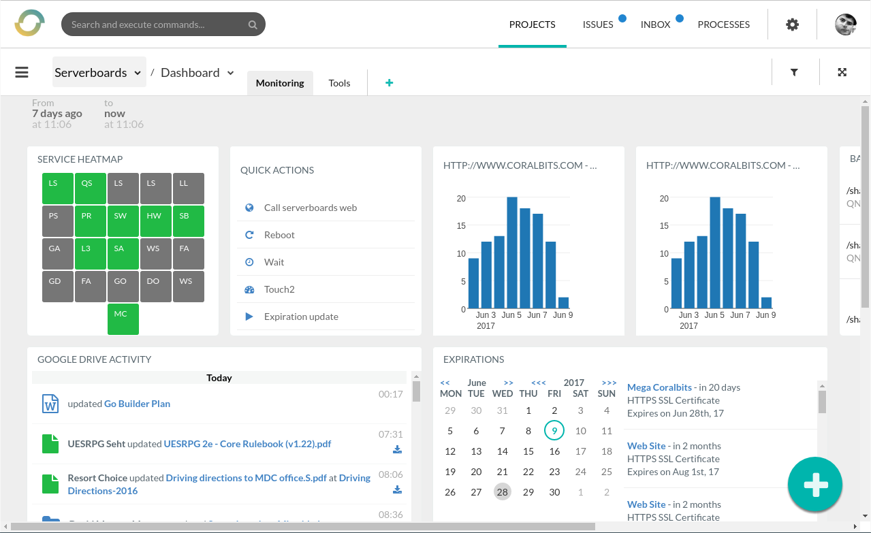Click the MC service heatmap tile
The height and width of the screenshot is (533, 871).
pos(123,319)
